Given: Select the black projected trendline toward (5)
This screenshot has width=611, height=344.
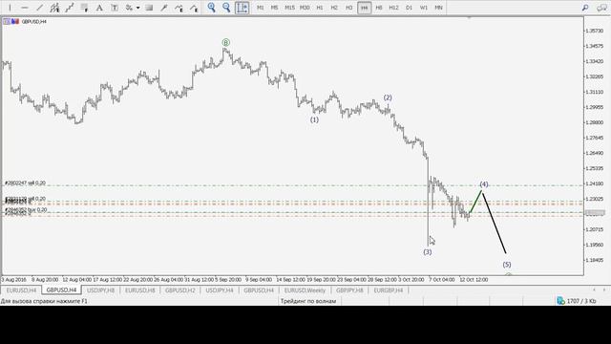Looking at the screenshot, I should [x=495, y=223].
